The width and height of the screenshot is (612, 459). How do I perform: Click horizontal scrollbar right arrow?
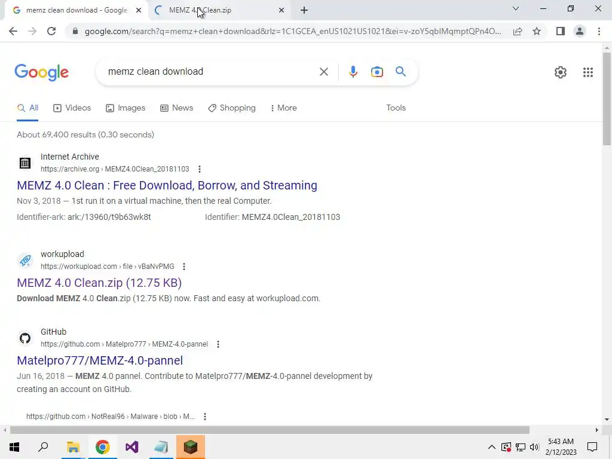tap(597, 430)
